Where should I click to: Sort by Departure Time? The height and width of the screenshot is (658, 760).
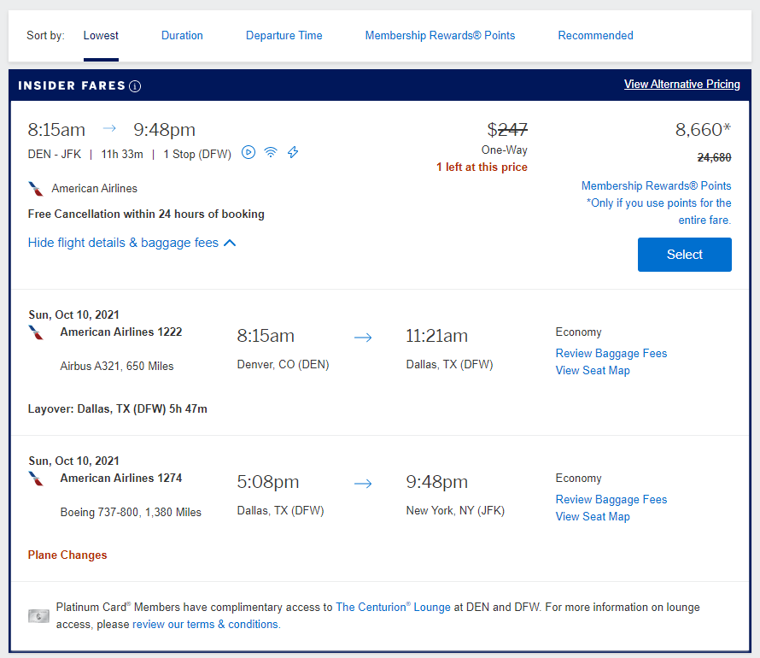[x=284, y=36]
